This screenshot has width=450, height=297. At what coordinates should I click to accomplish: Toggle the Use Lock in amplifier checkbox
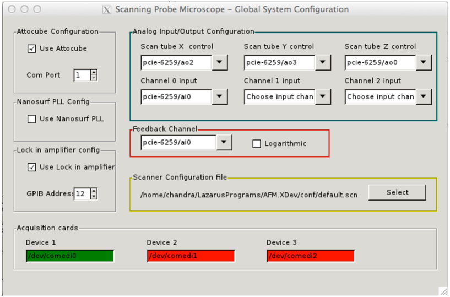32,167
